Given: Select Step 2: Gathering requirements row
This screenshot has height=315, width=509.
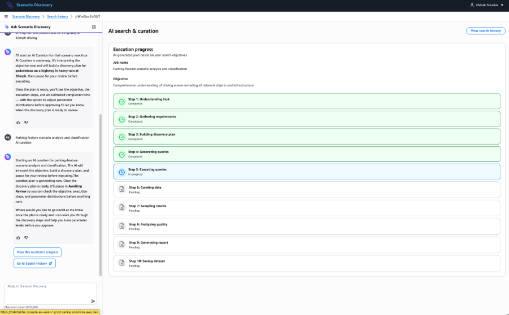Looking at the screenshot, I should 307,119.
